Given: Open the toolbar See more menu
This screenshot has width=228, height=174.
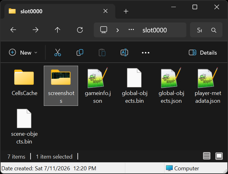Looking at the screenshot, I should pos(146,53).
